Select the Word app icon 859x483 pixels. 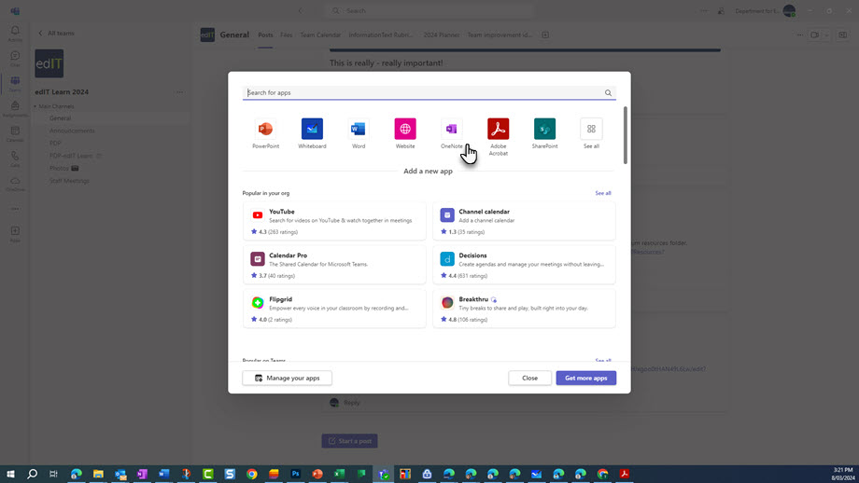pos(359,129)
